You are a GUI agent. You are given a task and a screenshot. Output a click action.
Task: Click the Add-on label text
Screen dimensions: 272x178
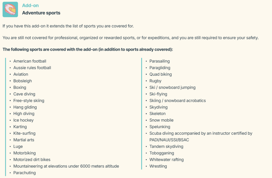click(30, 6)
